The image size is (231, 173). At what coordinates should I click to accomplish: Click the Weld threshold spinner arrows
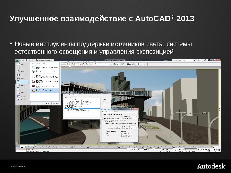(136, 117)
